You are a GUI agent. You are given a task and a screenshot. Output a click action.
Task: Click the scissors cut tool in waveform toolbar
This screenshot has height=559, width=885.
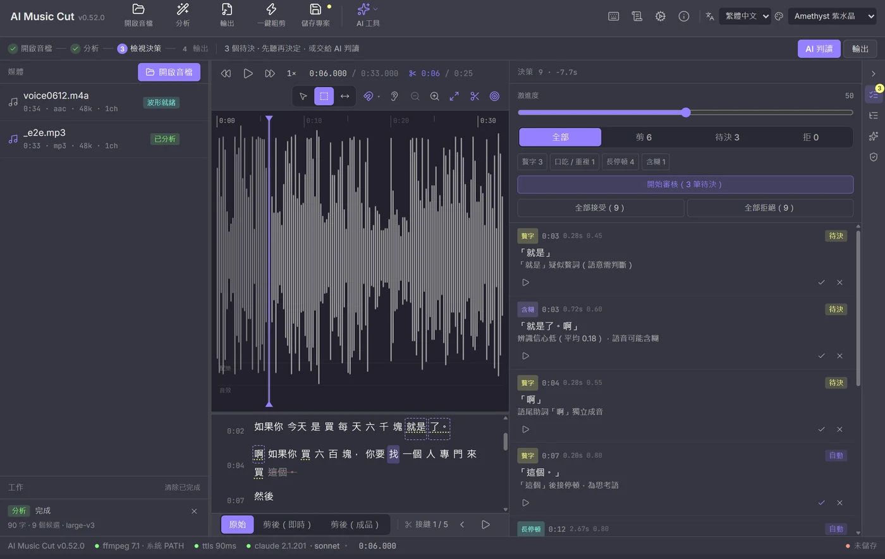[x=474, y=96]
